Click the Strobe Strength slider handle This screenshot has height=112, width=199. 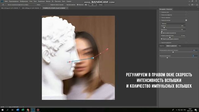click(173, 52)
